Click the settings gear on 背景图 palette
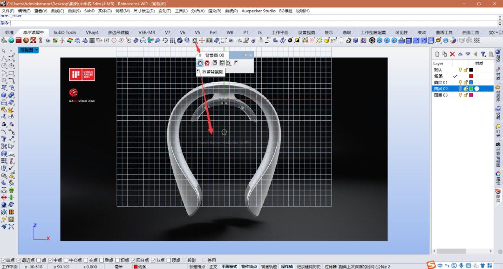The width and height of the screenshot is (503, 269). pyautogui.click(x=246, y=55)
